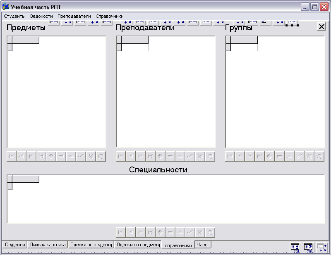Click inside the Предметы data grid

pos(57,92)
